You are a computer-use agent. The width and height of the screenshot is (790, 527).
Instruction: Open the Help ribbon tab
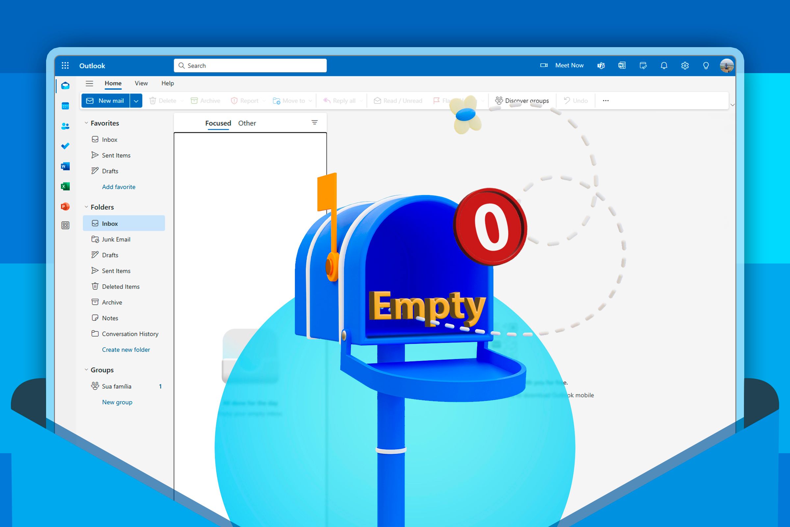(x=168, y=83)
